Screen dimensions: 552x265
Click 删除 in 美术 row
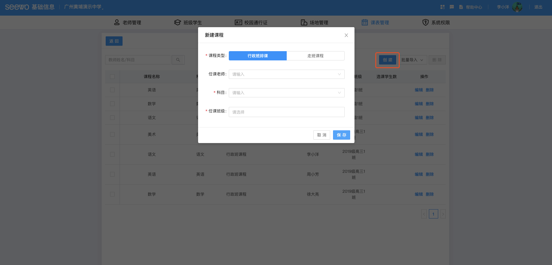click(430, 134)
